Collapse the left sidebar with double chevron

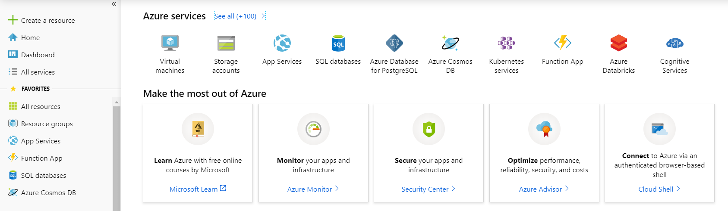pos(114,4)
